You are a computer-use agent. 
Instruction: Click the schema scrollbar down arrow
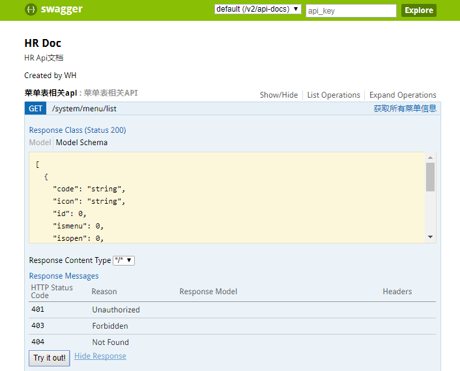430,237
